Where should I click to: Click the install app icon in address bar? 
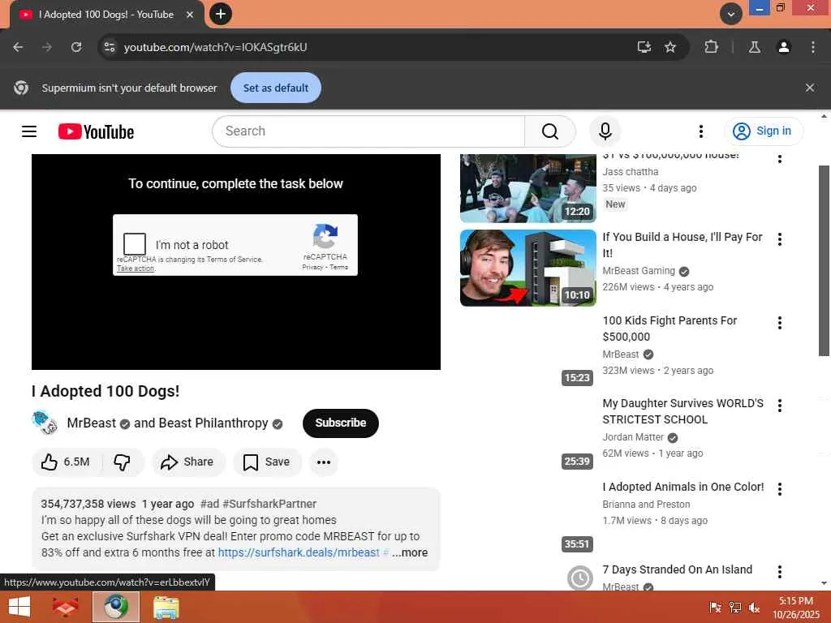(x=644, y=47)
